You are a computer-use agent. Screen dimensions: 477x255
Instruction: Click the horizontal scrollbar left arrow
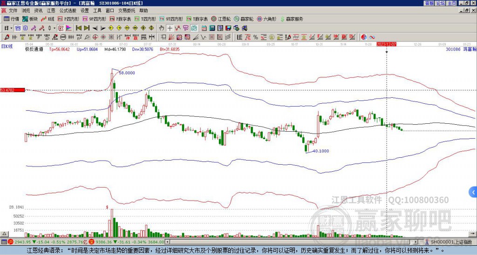click(x=167, y=242)
